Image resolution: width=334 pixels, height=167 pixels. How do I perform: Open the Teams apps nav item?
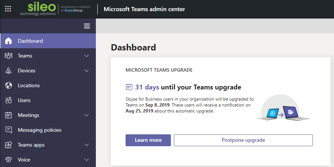(48, 145)
